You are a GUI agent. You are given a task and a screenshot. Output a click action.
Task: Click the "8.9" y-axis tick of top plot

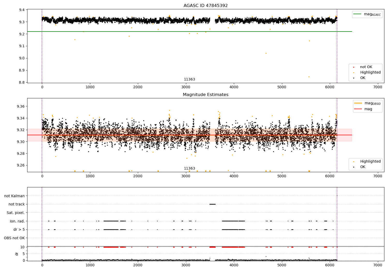[22, 70]
